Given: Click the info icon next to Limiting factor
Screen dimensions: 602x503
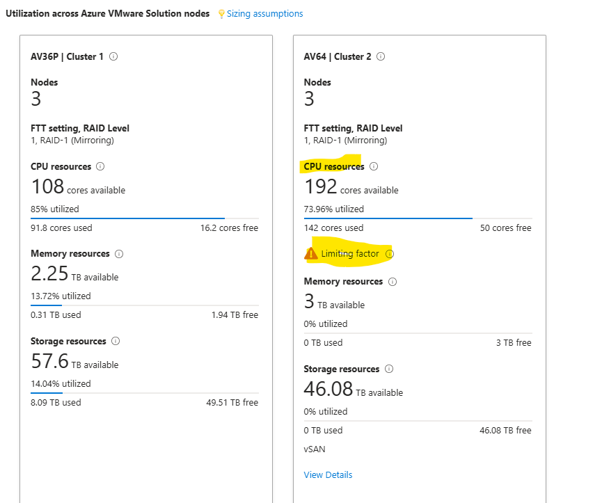Looking at the screenshot, I should [x=390, y=254].
